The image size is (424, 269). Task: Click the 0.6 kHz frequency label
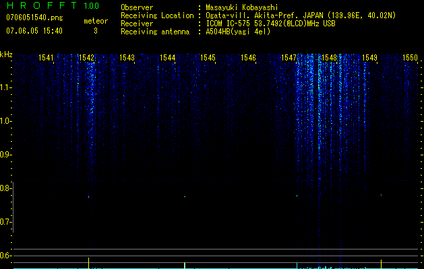click(x=5, y=256)
